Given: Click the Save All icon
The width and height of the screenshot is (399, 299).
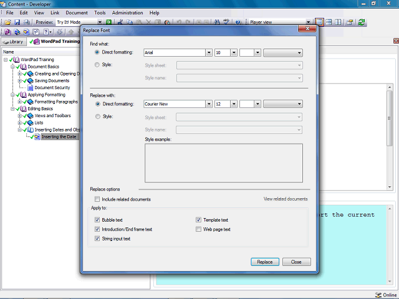Looking at the screenshot, I should point(26,22).
